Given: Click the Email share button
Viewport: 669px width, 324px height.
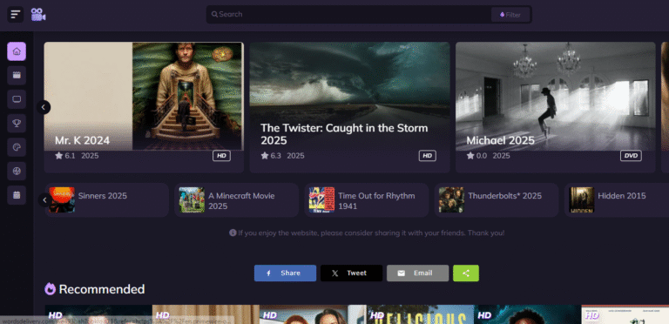Looking at the screenshot, I should point(418,273).
